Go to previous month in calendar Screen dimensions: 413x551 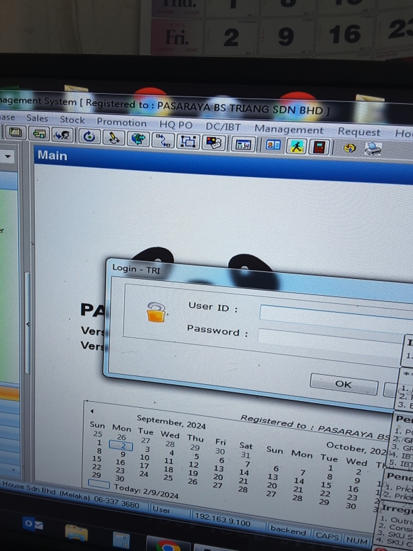coord(92,411)
